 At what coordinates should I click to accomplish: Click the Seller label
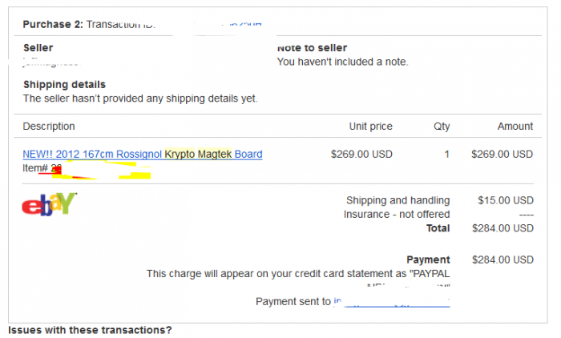click(38, 48)
